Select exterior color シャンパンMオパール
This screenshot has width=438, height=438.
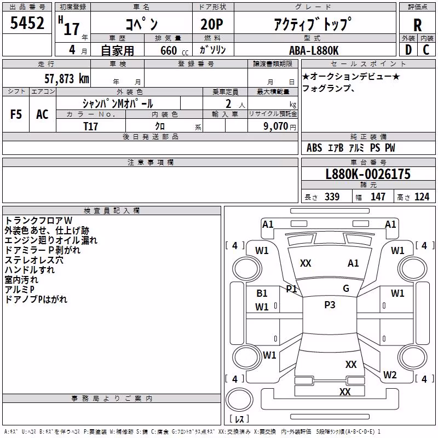pyautogui.click(x=118, y=103)
